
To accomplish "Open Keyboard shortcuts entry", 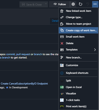I will 78,73.
